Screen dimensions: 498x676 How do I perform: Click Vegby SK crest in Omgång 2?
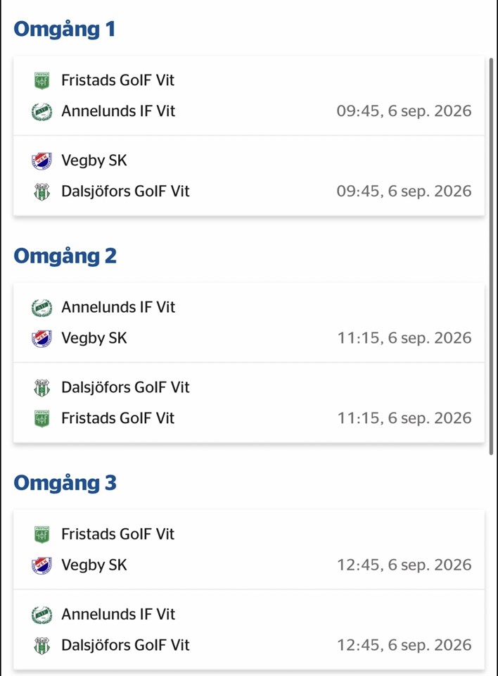point(41,339)
